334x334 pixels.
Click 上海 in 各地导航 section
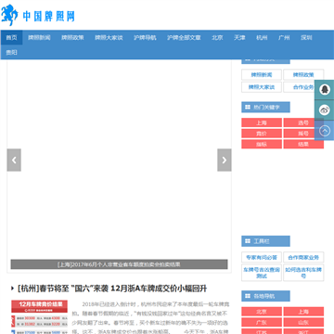303,312
